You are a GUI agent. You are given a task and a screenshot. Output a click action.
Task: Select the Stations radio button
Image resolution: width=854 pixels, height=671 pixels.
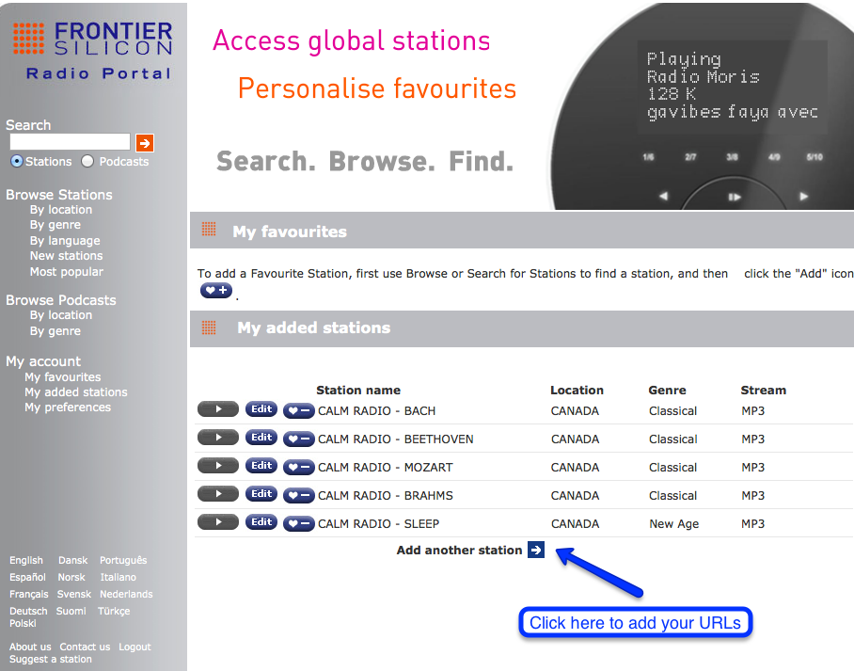(17, 162)
